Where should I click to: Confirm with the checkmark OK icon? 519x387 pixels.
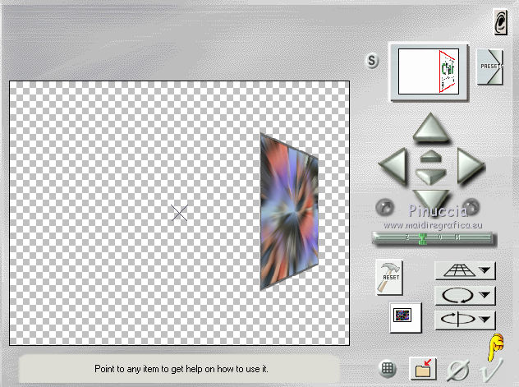tap(491, 370)
